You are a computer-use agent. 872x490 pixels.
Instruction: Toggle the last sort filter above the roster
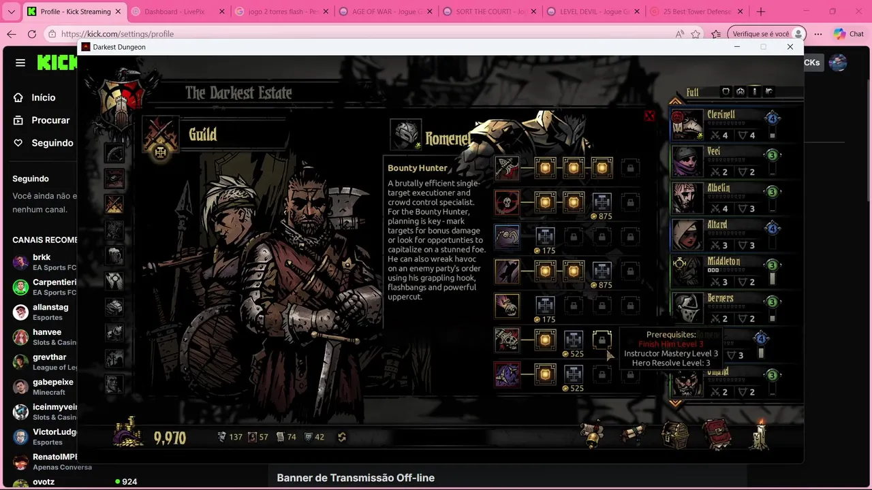(769, 91)
